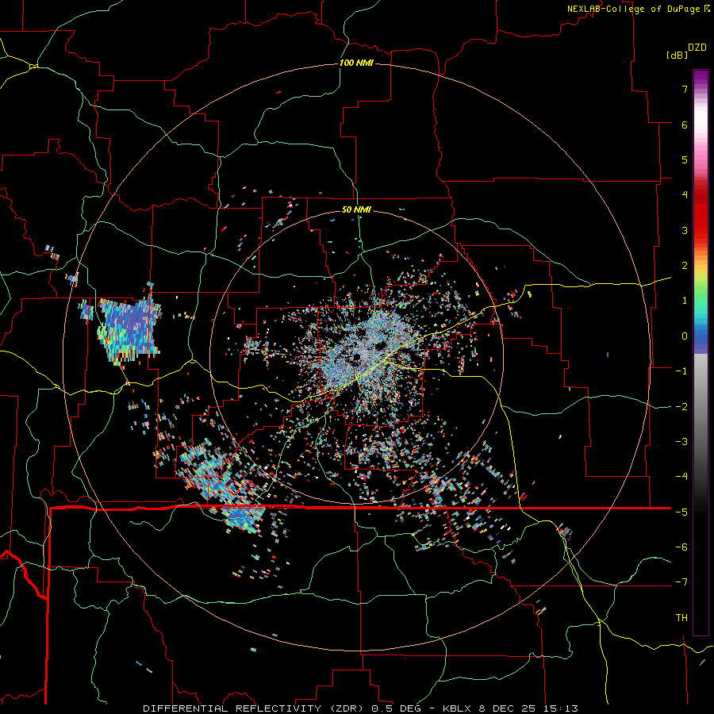Viewport: 714px width, 714px height.
Task: Click the "-3" value on the color scale
Action: (681, 442)
